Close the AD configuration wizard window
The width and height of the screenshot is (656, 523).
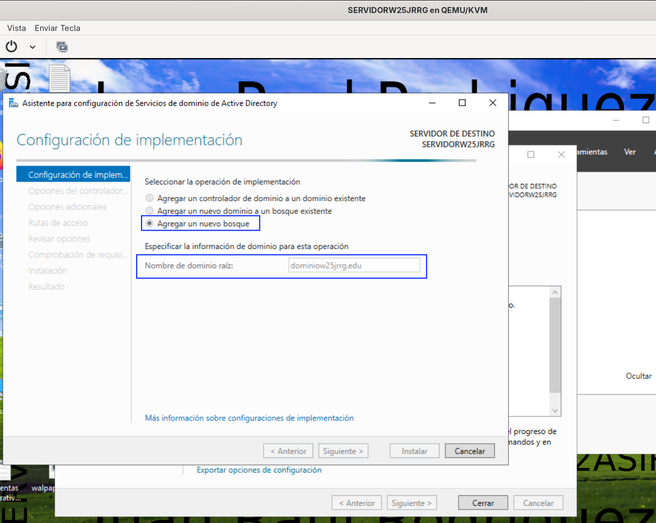click(493, 103)
